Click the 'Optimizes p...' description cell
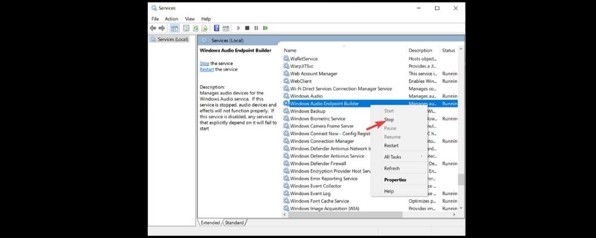Screen dimensions: 596x238 [422, 201]
